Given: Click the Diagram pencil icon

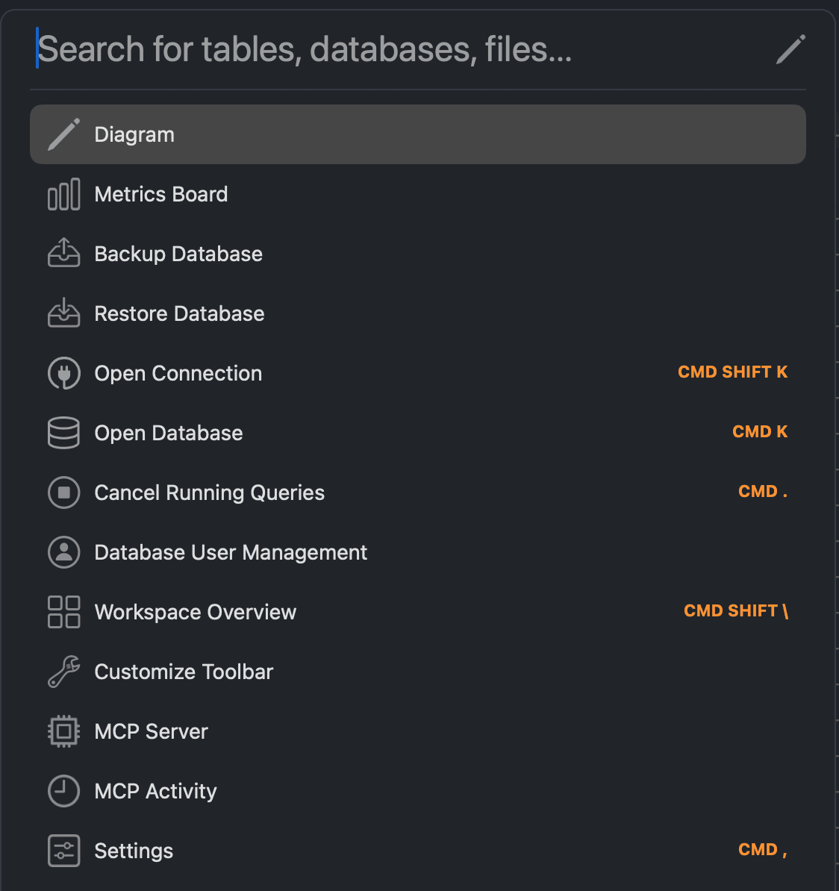Looking at the screenshot, I should click(x=63, y=134).
